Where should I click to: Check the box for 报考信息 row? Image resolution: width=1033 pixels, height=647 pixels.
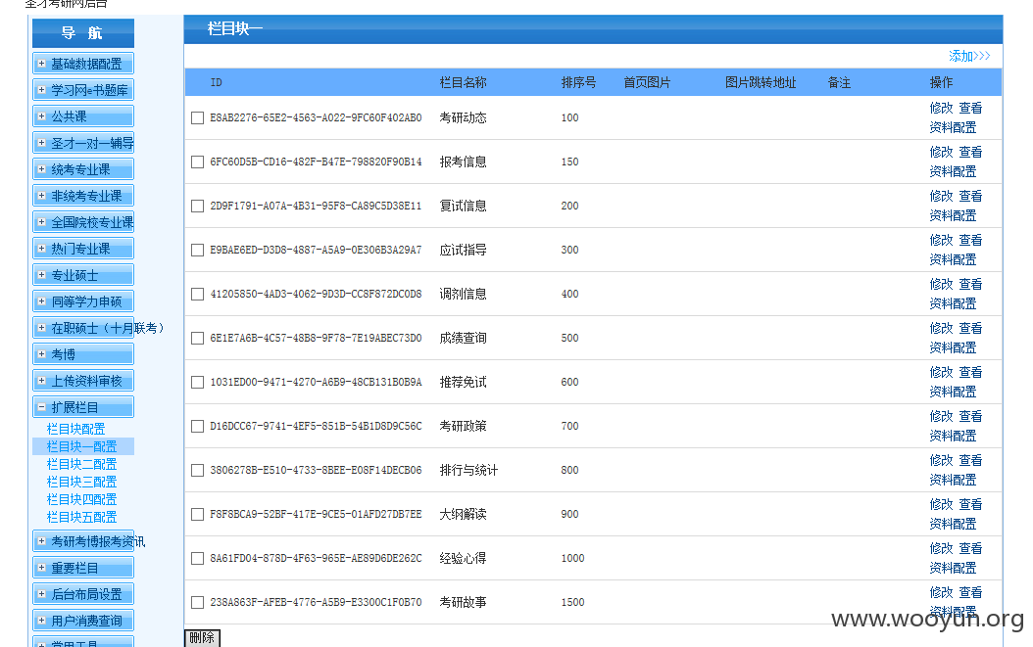click(197, 162)
